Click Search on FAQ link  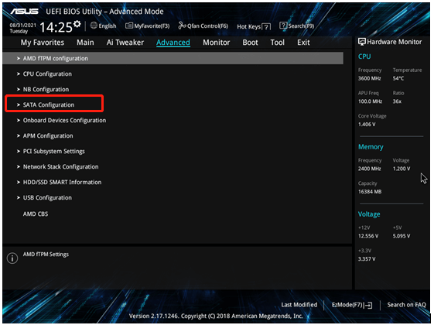pos(406,305)
